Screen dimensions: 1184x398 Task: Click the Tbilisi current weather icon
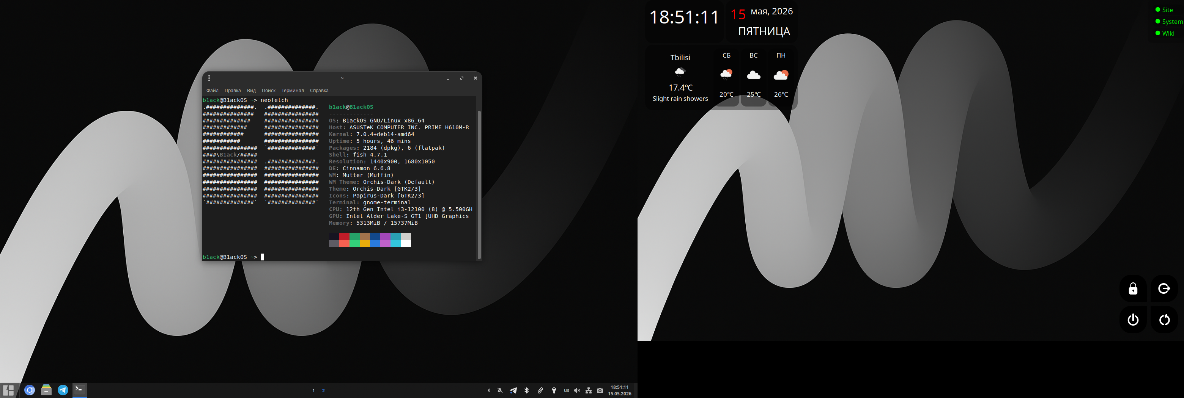coord(680,72)
